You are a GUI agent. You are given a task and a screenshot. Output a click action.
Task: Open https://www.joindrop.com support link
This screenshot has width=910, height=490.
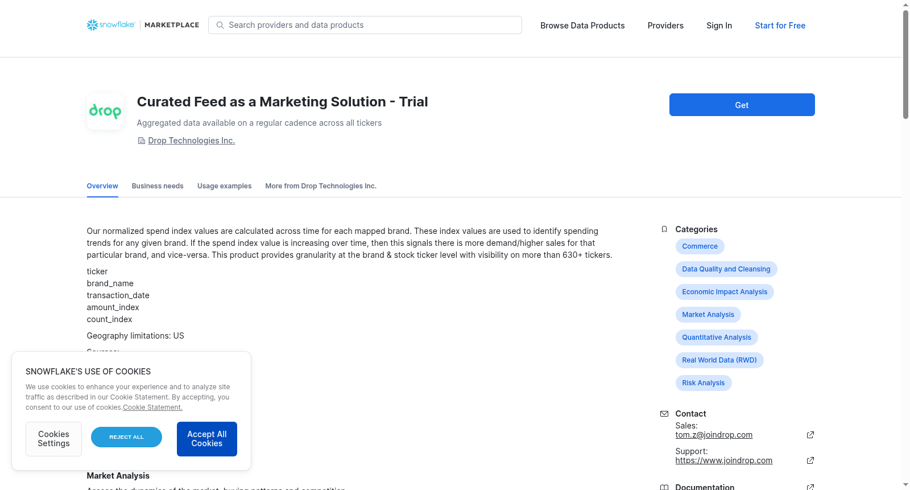click(724, 460)
